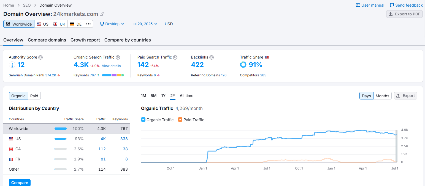Open the Growth report tab
Viewport: 425px width, 186px height.
(85, 40)
